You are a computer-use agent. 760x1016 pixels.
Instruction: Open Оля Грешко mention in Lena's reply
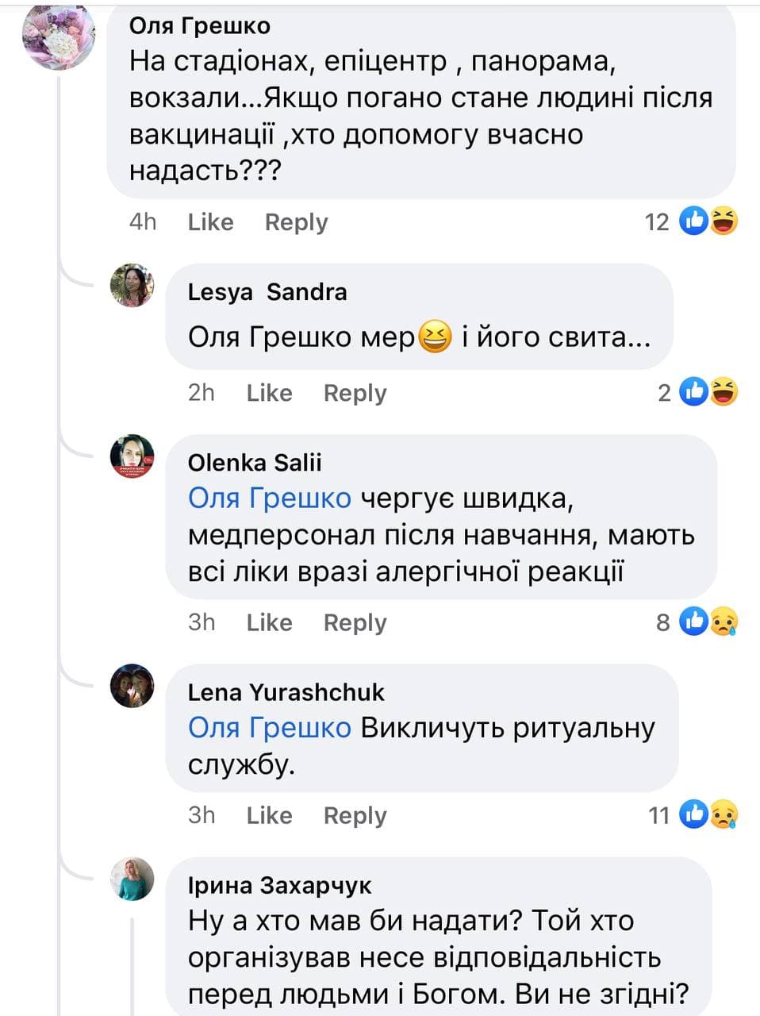coord(270,728)
